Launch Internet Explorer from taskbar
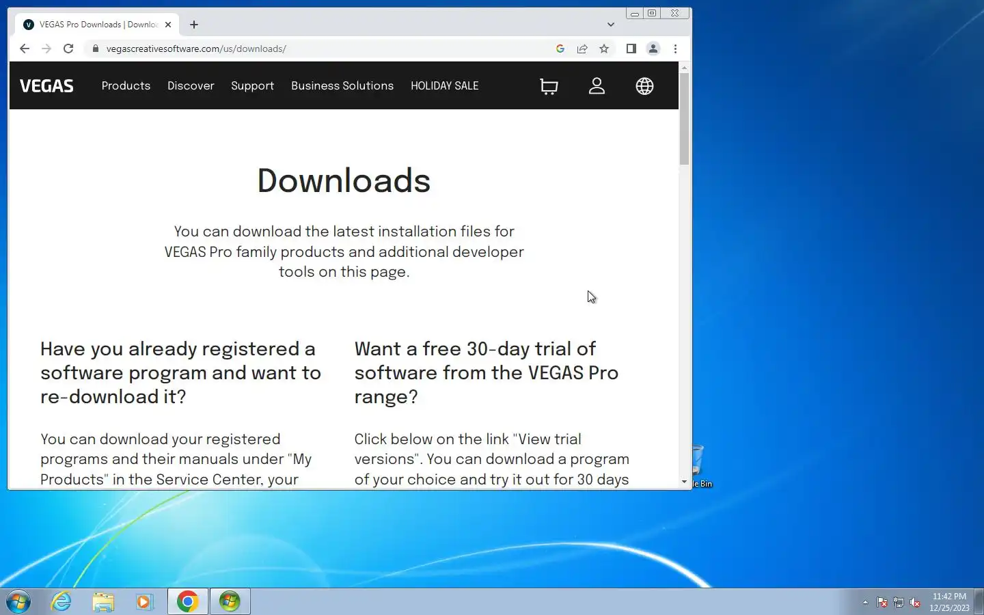The image size is (984, 615). 61,602
